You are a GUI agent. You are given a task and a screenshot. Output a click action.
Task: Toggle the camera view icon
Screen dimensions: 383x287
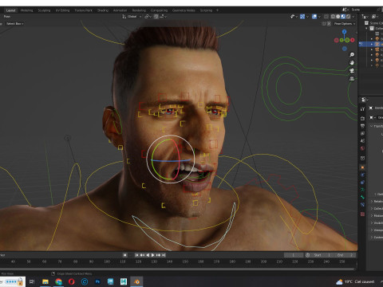[352, 71]
